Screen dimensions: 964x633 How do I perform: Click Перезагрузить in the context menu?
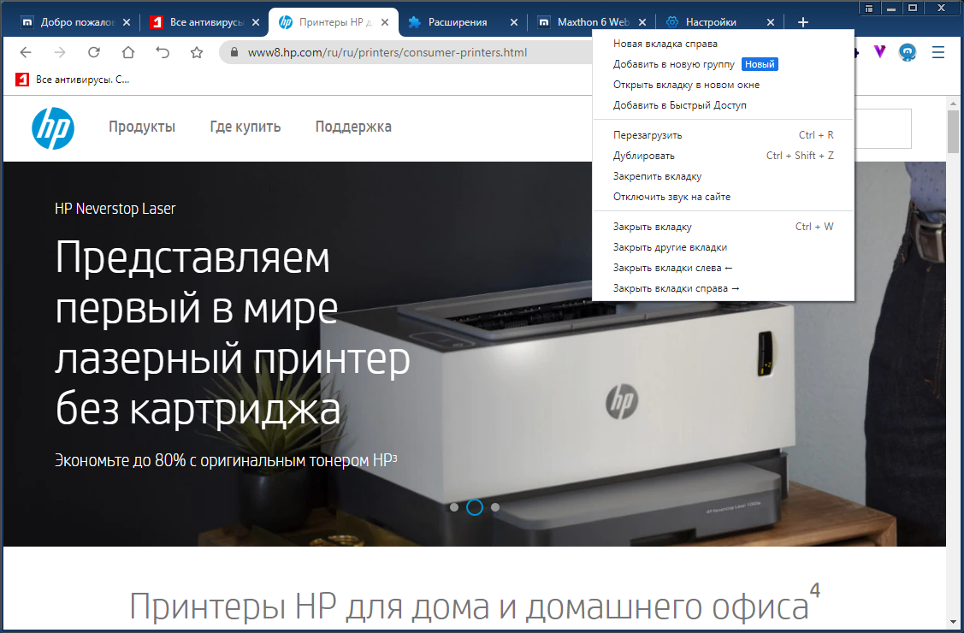723,135
